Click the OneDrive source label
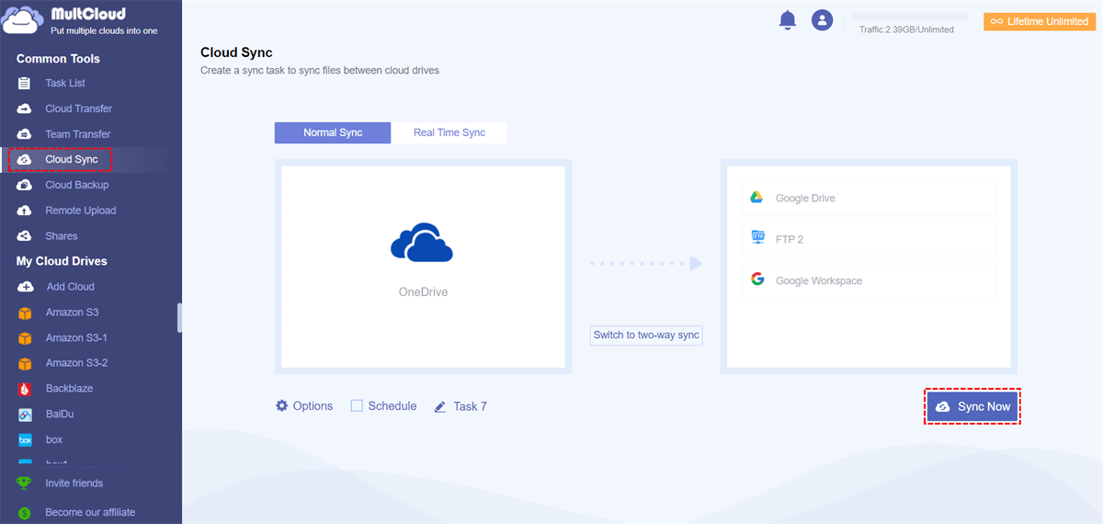The image size is (1103, 524). click(x=423, y=292)
